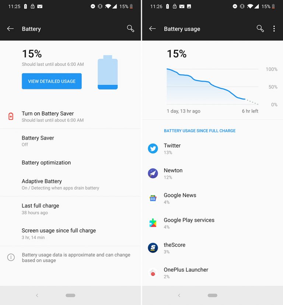Tap the back arrow on Battery screen
Viewport: 283px width, 305px height.
[10, 29]
